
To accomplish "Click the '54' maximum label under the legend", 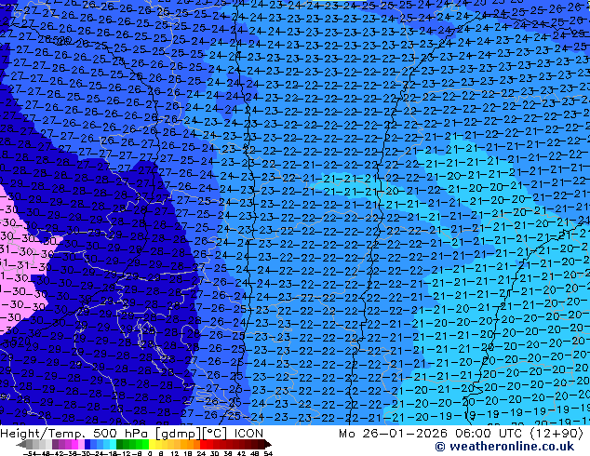I will pyautogui.click(x=268, y=453).
